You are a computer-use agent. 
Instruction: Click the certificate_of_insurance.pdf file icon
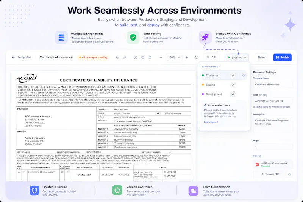[257, 164]
